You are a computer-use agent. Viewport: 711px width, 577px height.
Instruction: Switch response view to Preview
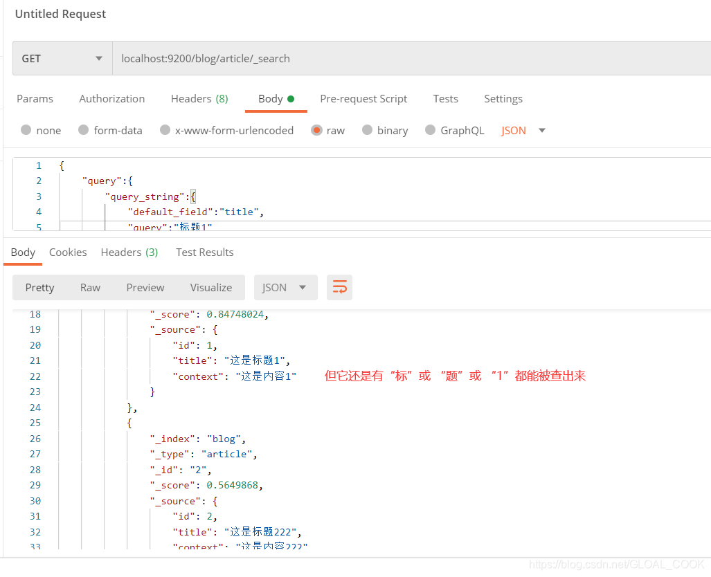pyautogui.click(x=145, y=287)
